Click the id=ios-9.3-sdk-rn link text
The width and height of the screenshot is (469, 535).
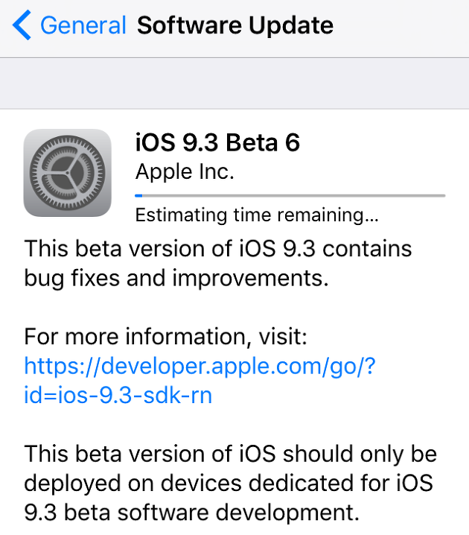118,395
